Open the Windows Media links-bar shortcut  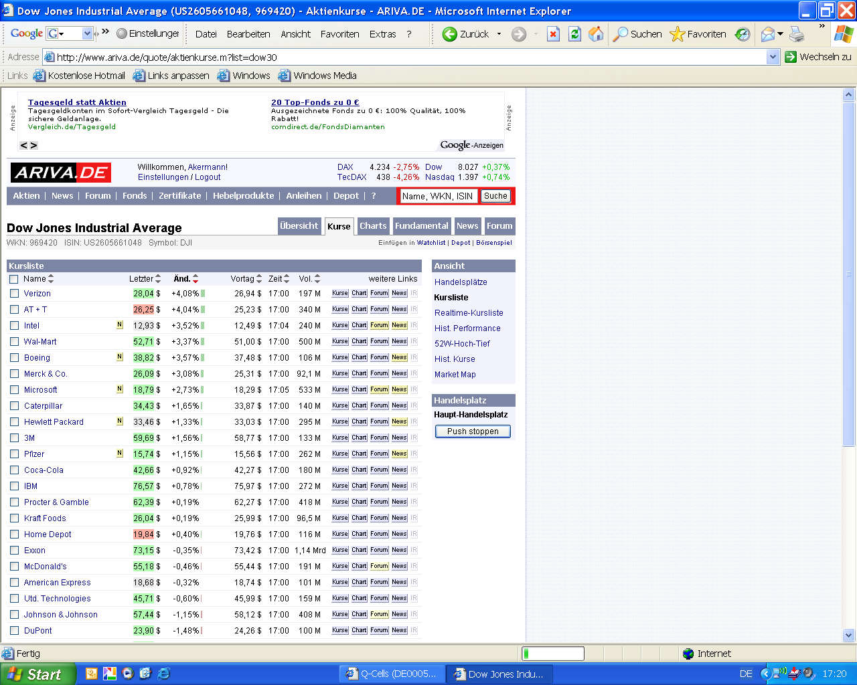tap(317, 76)
